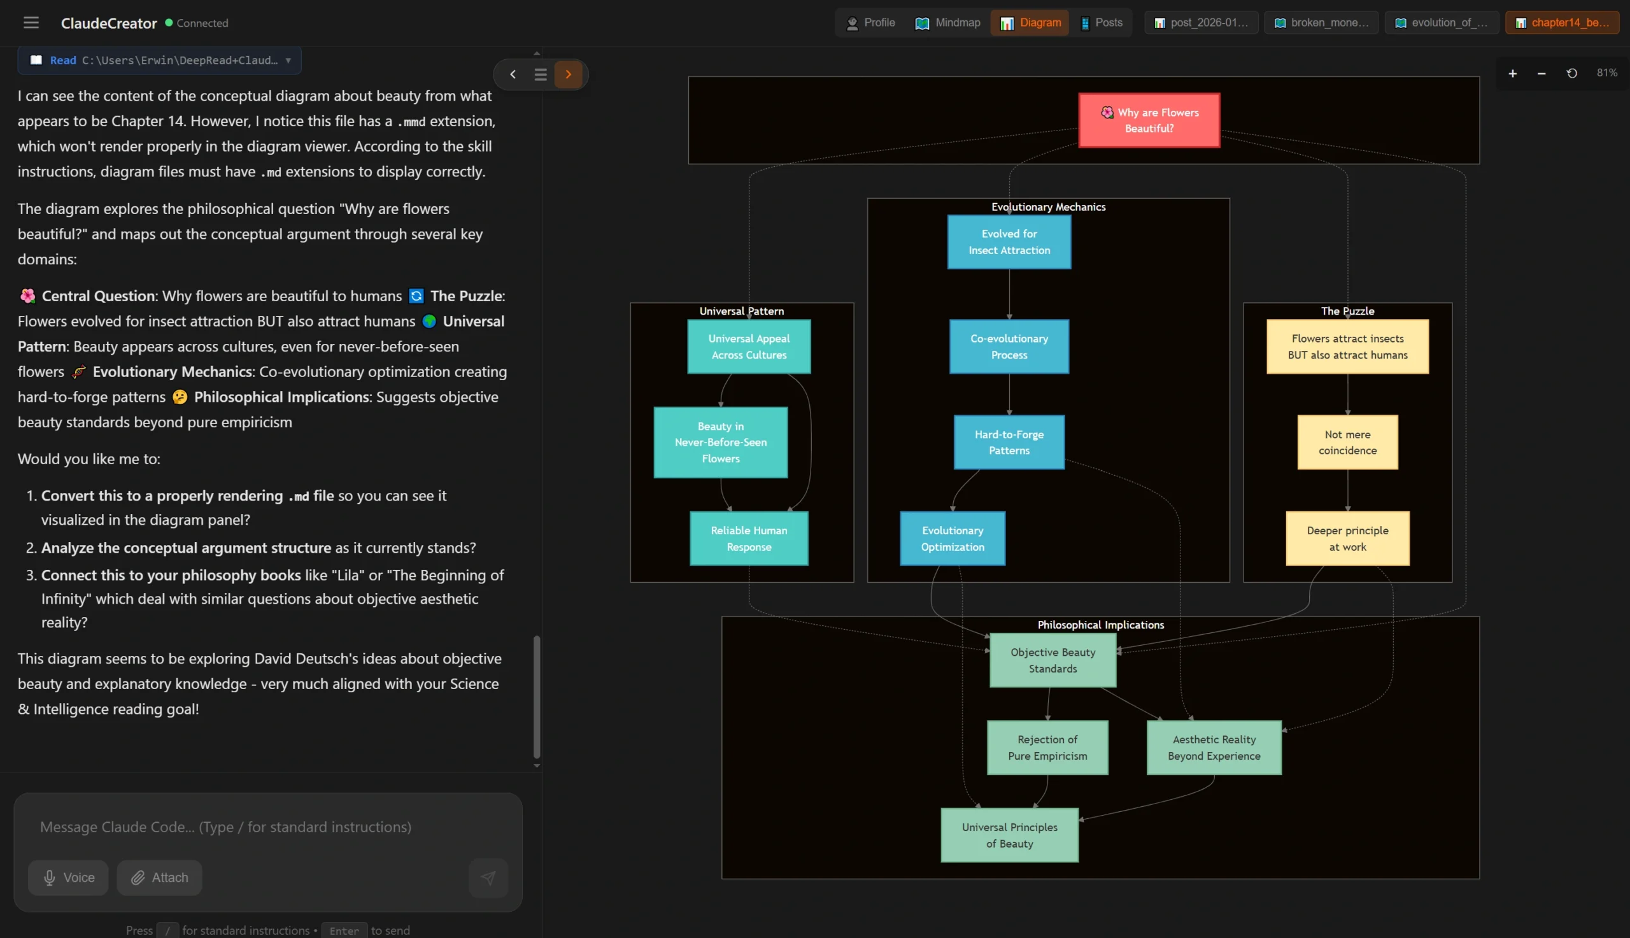Click the 81% zoom level control
Image resolution: width=1630 pixels, height=938 pixels.
pyautogui.click(x=1606, y=72)
